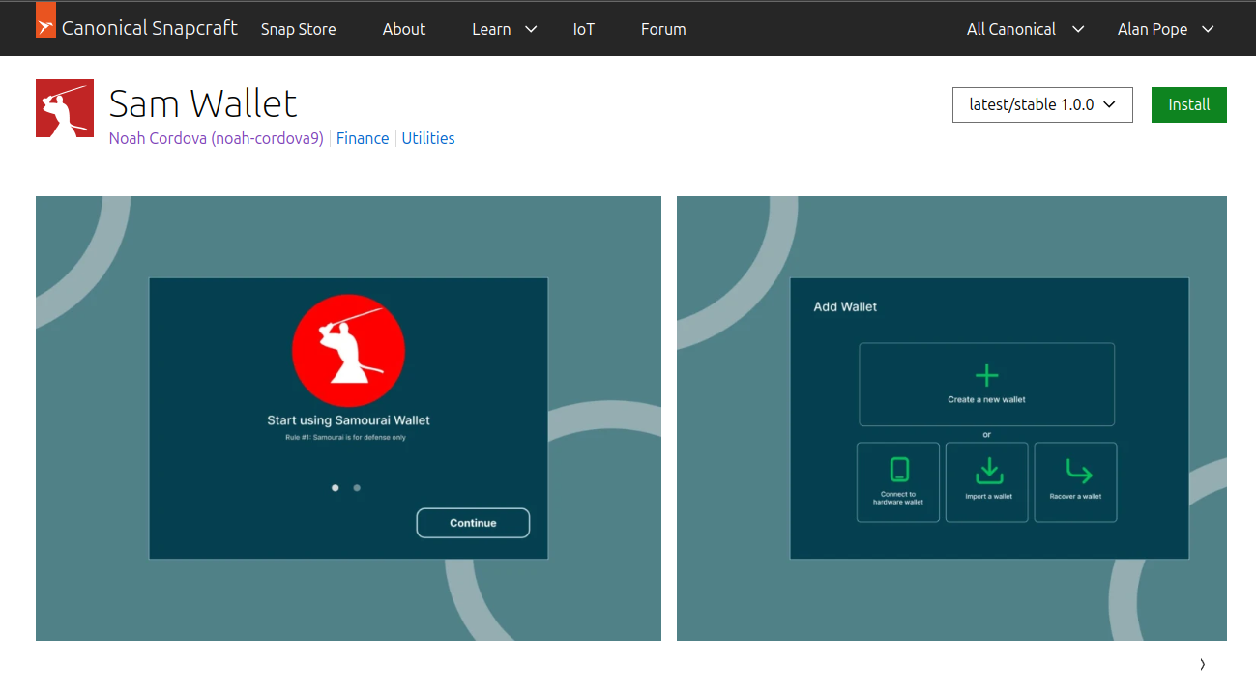Select the first carousel dot indicator
Screen dimensions: 1256x693
click(x=336, y=488)
